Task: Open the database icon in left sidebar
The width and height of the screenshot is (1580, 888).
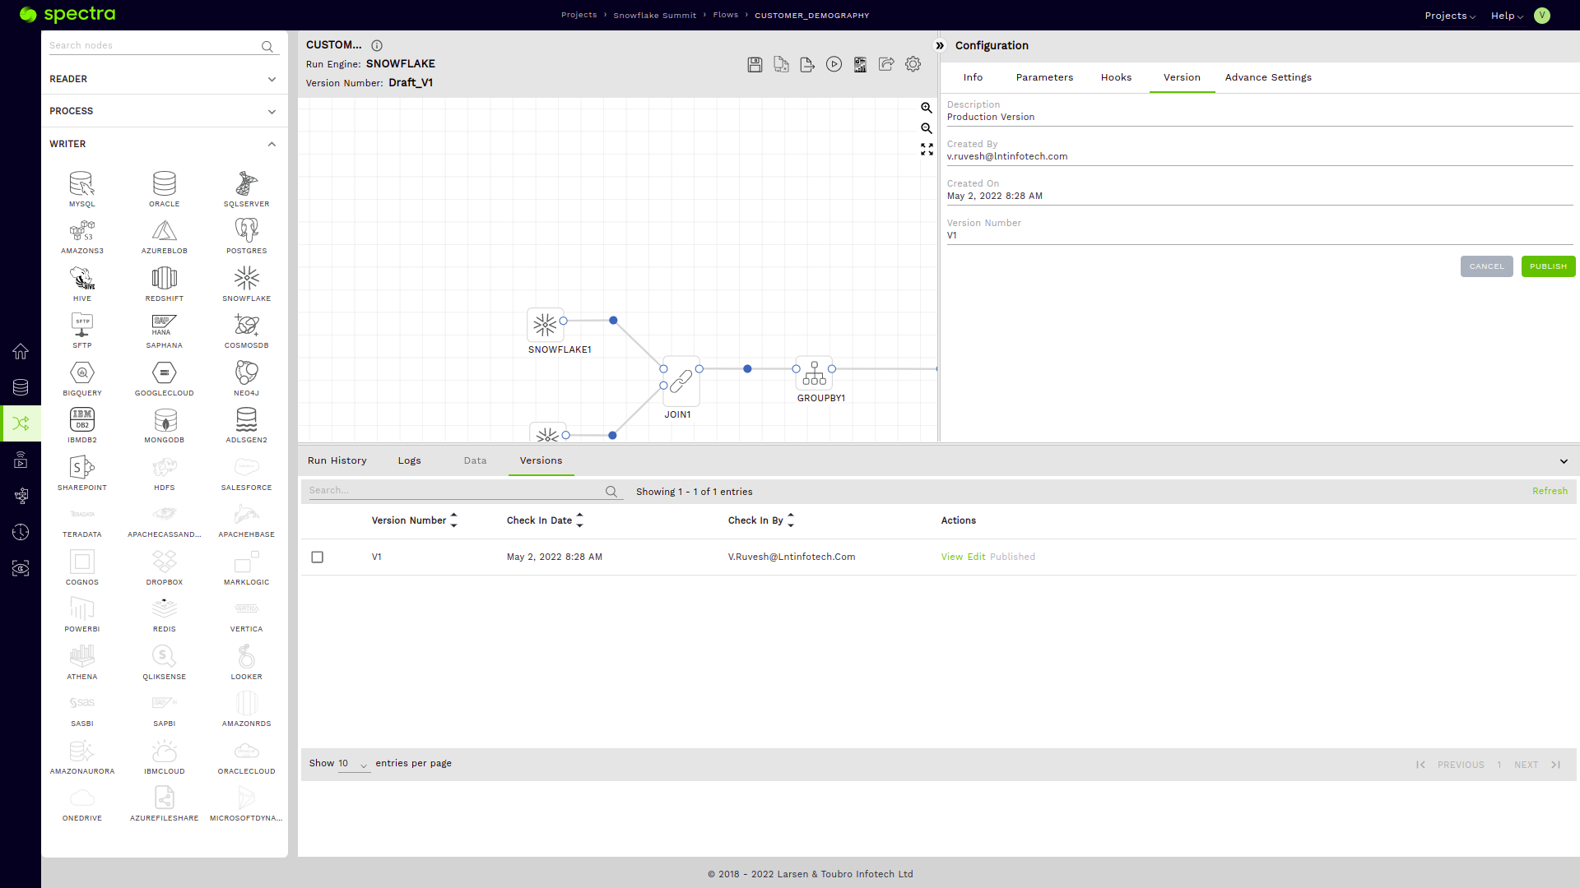Action: [21, 387]
